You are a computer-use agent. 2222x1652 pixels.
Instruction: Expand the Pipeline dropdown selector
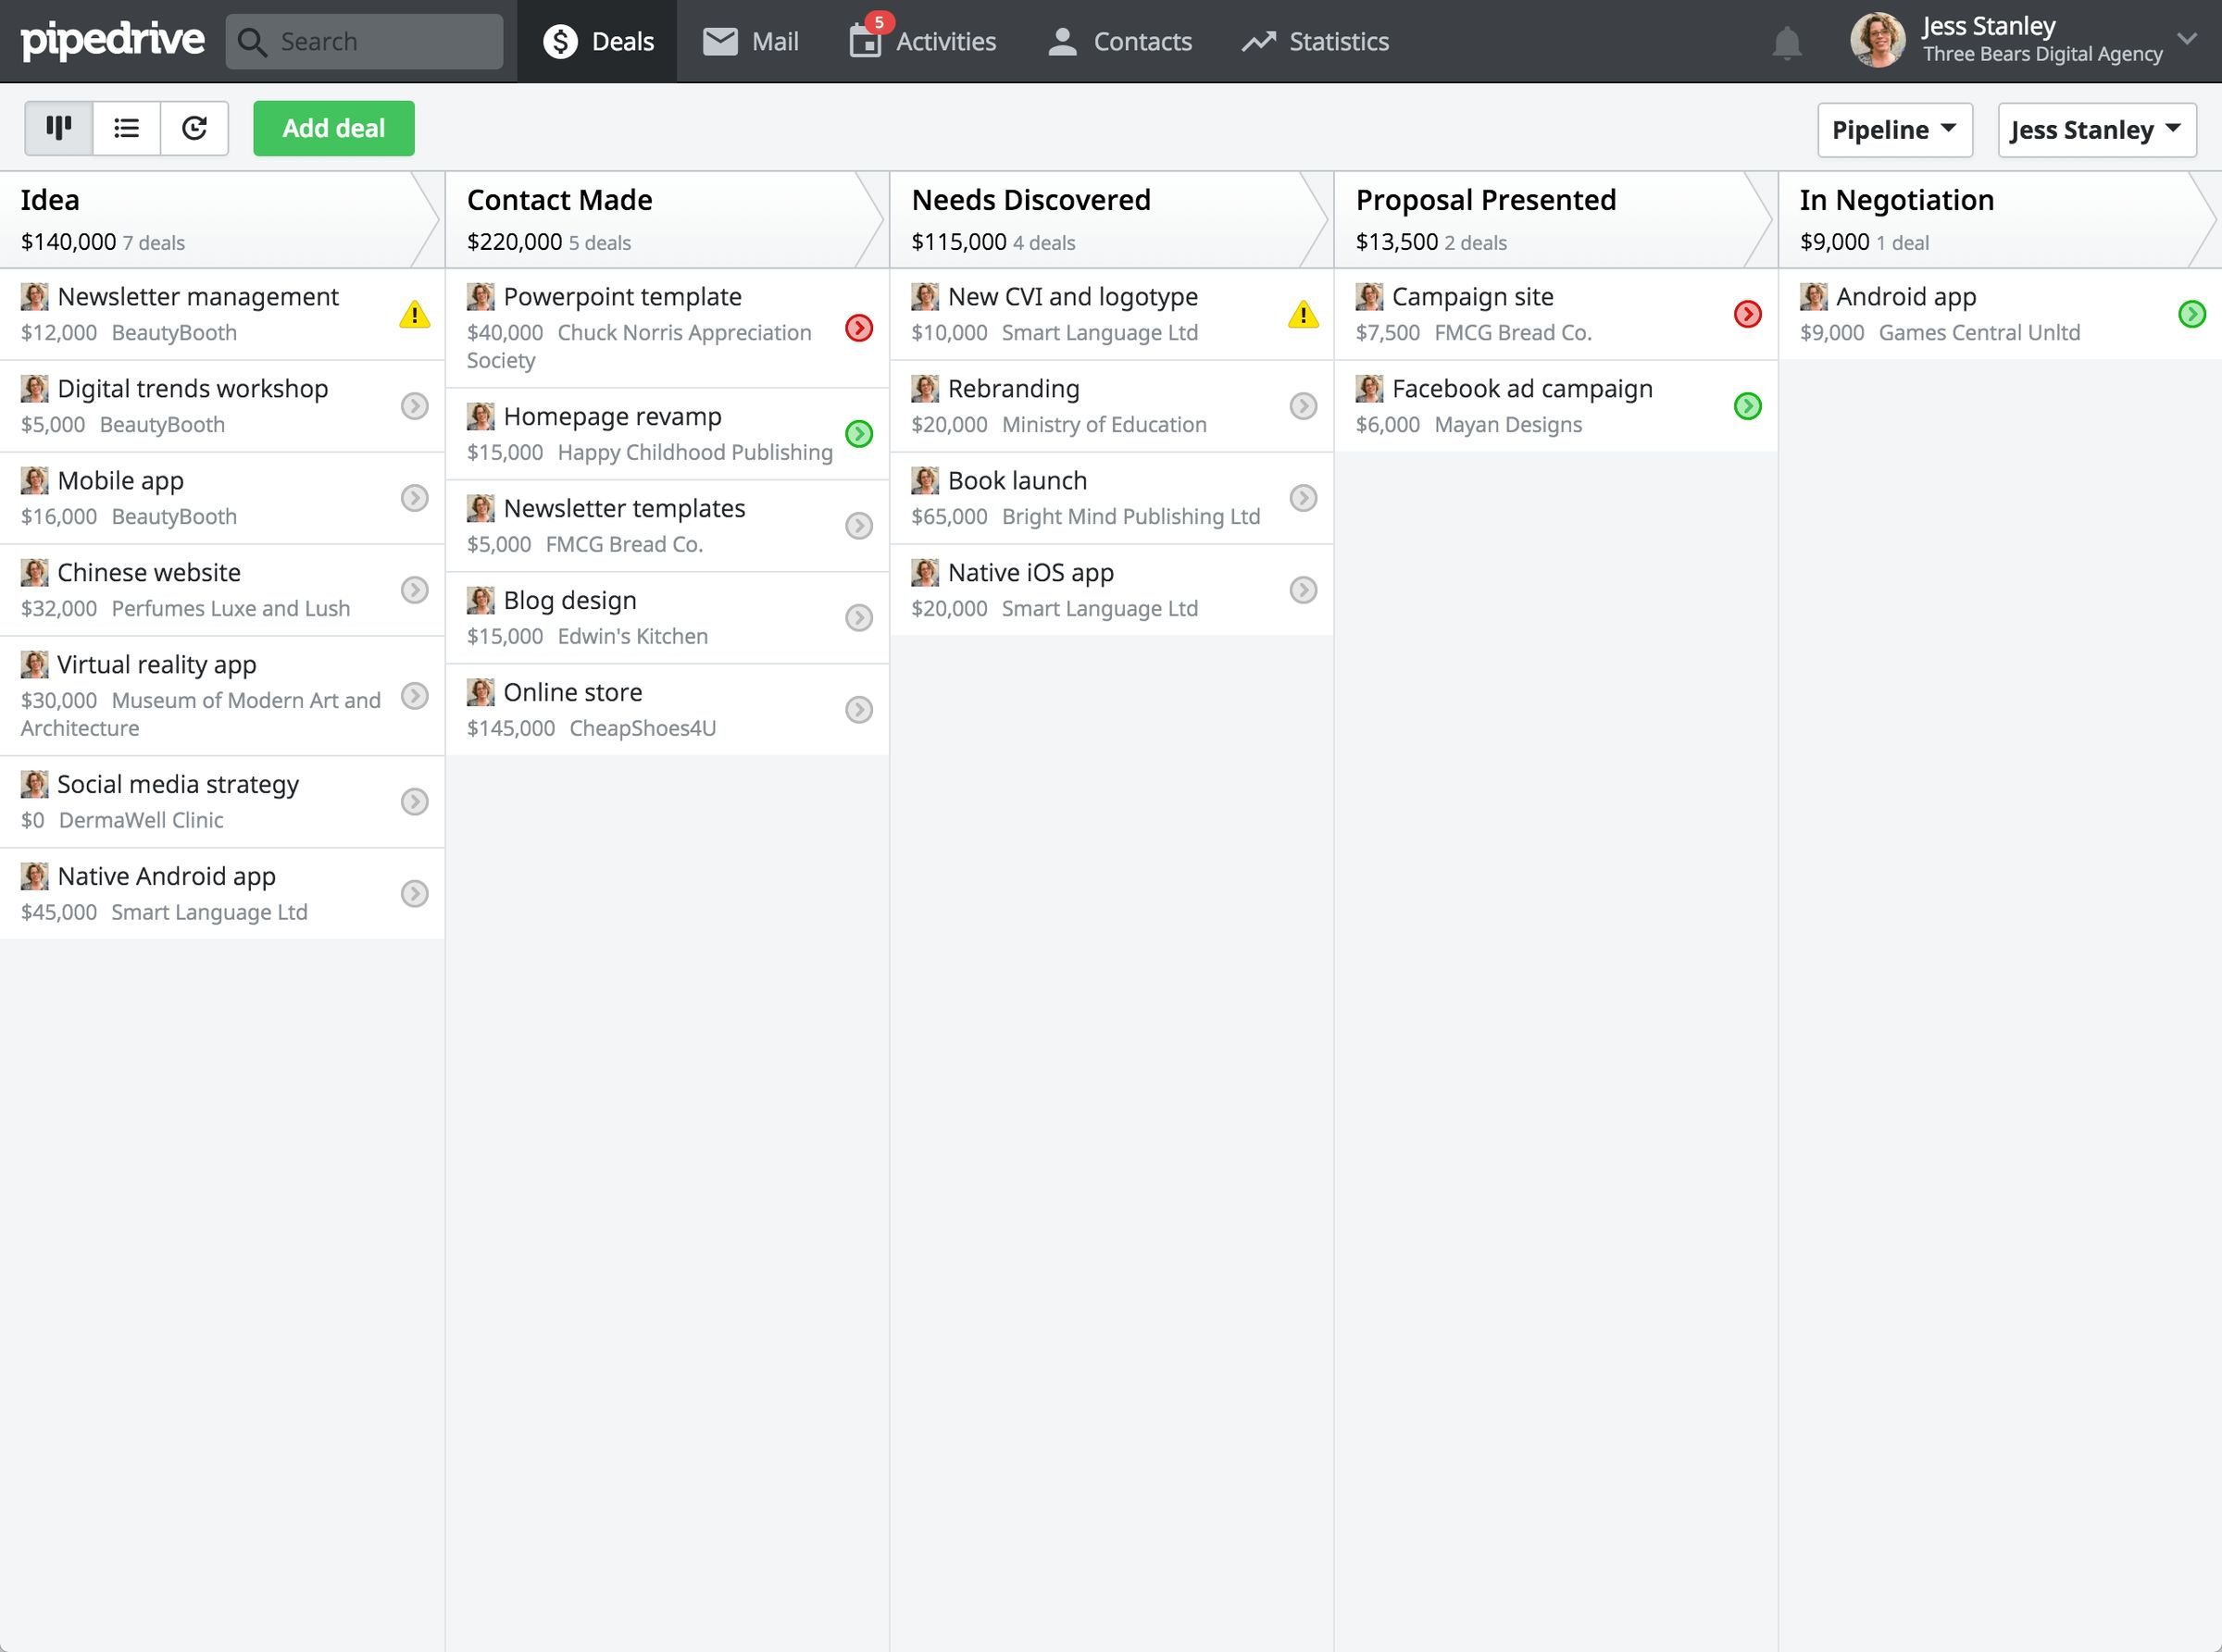pyautogui.click(x=1891, y=127)
